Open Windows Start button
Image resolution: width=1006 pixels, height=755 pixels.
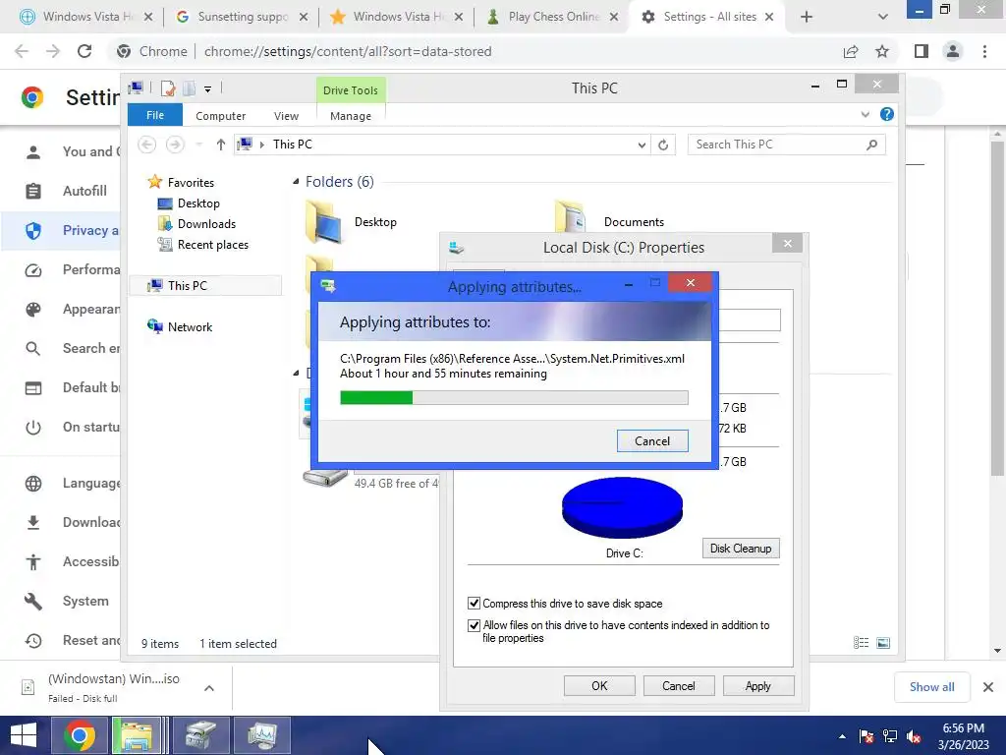(24, 735)
